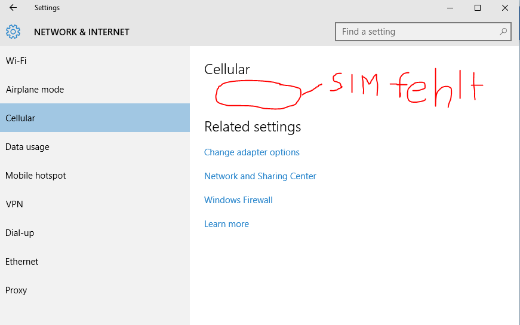Click the Learn more link
The width and height of the screenshot is (520, 325).
(x=226, y=224)
